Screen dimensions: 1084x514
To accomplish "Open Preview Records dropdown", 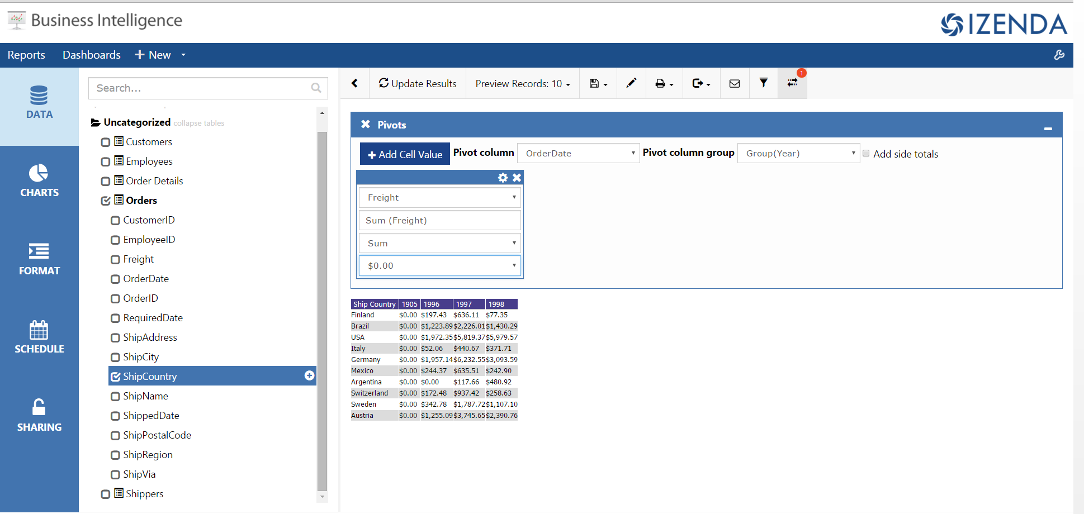I will pyautogui.click(x=523, y=83).
